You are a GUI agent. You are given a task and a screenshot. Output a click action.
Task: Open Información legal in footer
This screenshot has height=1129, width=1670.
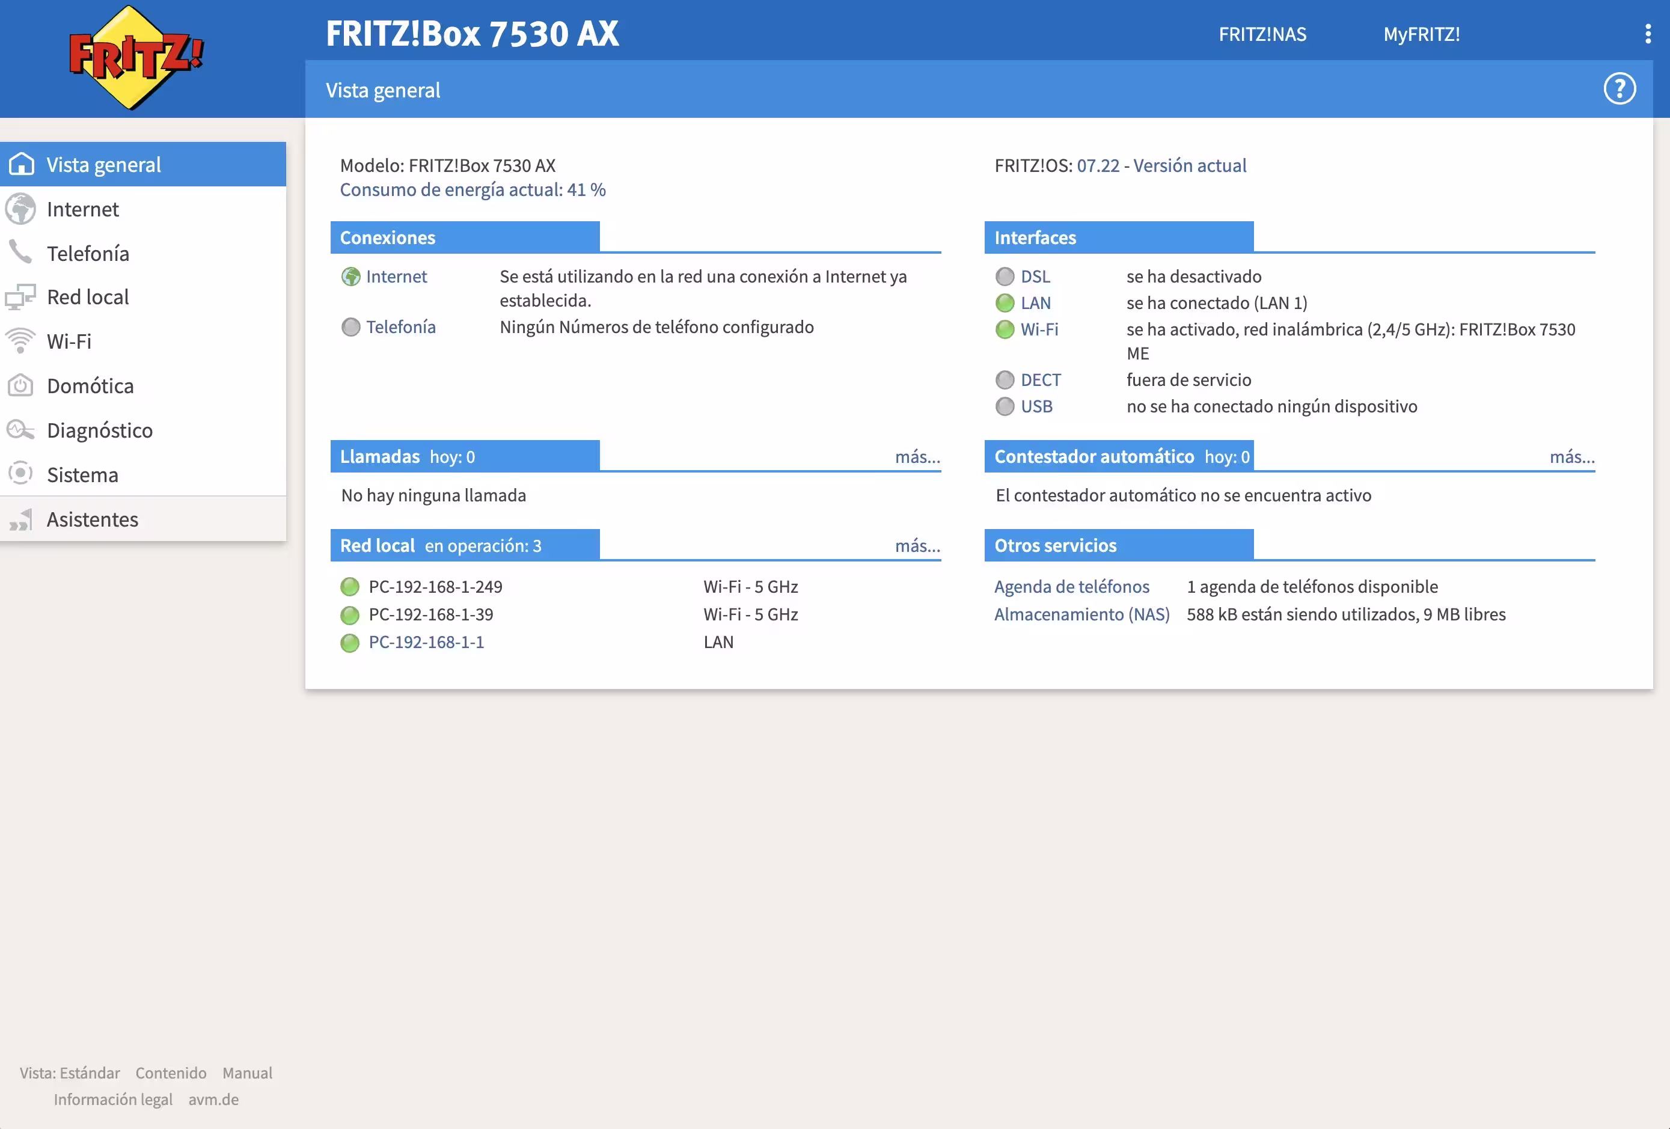113,1100
